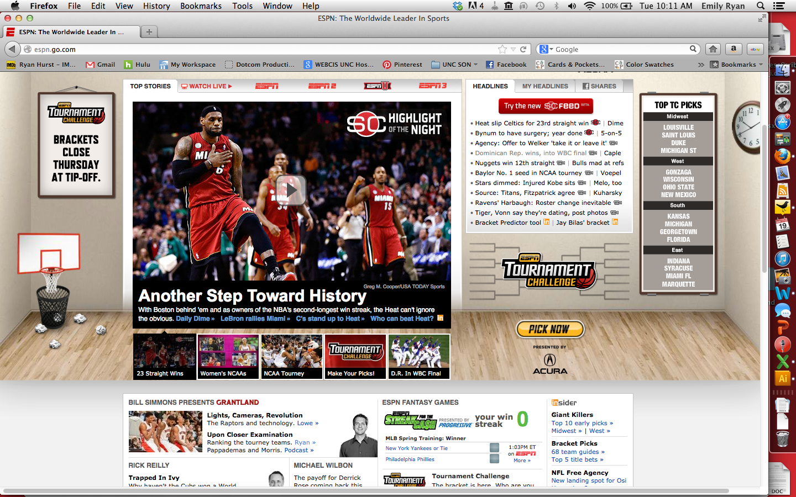
Task: Open the 68 team guides link
Action: [578, 452]
